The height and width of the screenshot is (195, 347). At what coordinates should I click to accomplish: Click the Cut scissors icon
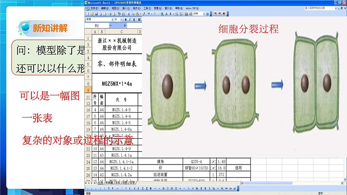click(129, 14)
